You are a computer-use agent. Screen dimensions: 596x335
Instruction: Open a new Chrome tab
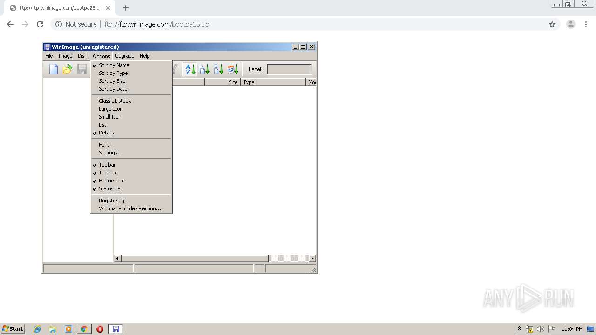[125, 8]
